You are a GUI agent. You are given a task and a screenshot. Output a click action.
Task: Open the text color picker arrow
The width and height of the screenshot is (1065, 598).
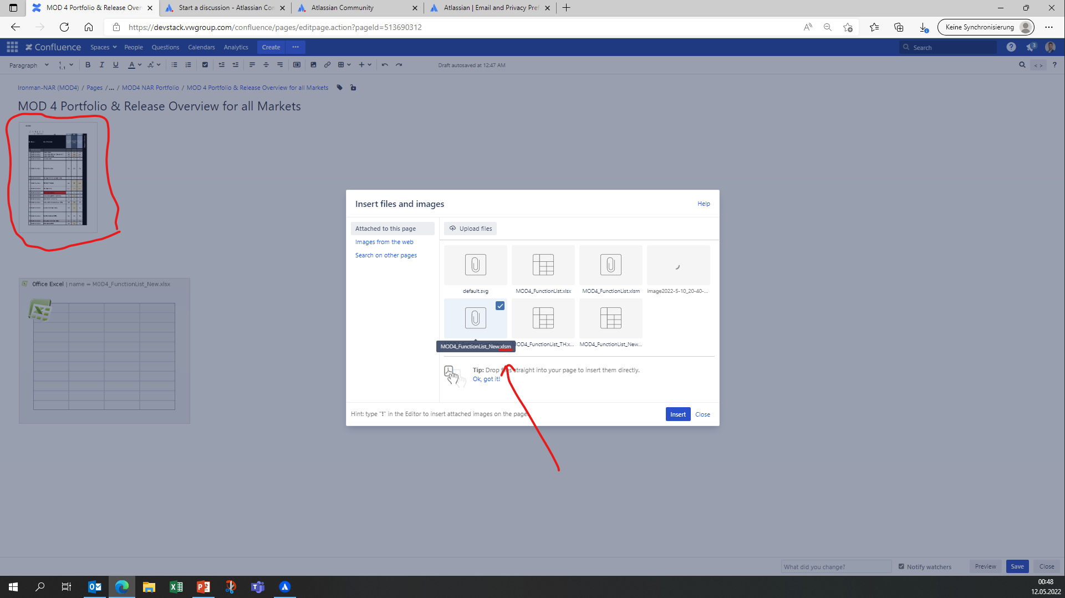[x=140, y=65]
